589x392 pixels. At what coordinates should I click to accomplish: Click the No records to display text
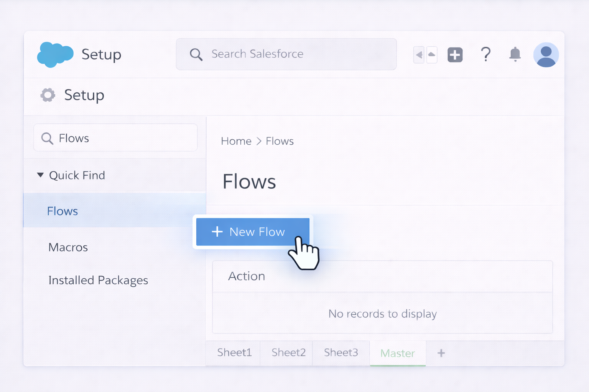click(x=383, y=314)
